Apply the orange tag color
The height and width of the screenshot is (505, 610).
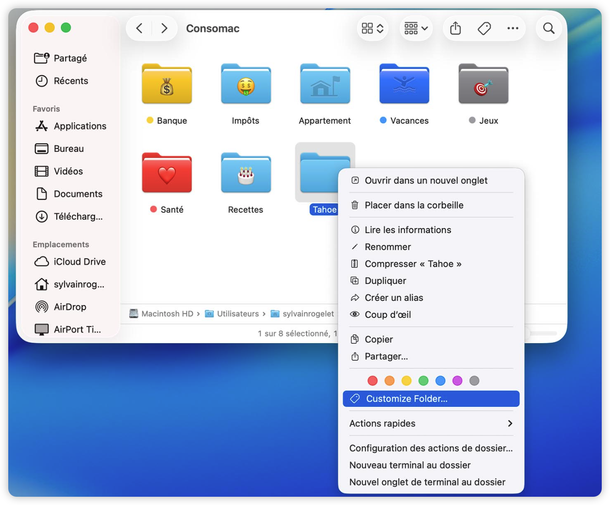[390, 381]
